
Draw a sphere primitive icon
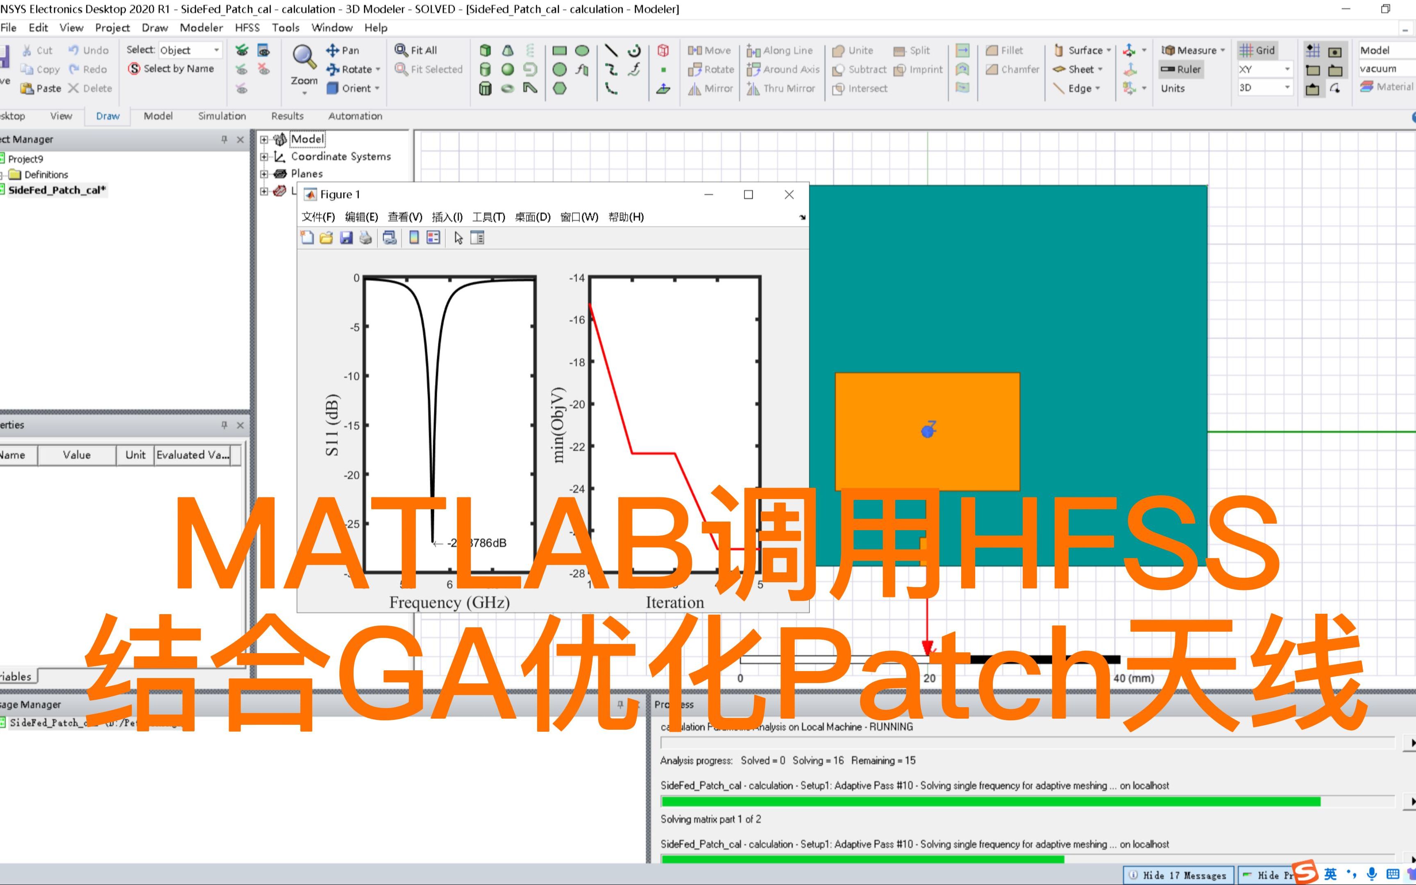coord(508,70)
